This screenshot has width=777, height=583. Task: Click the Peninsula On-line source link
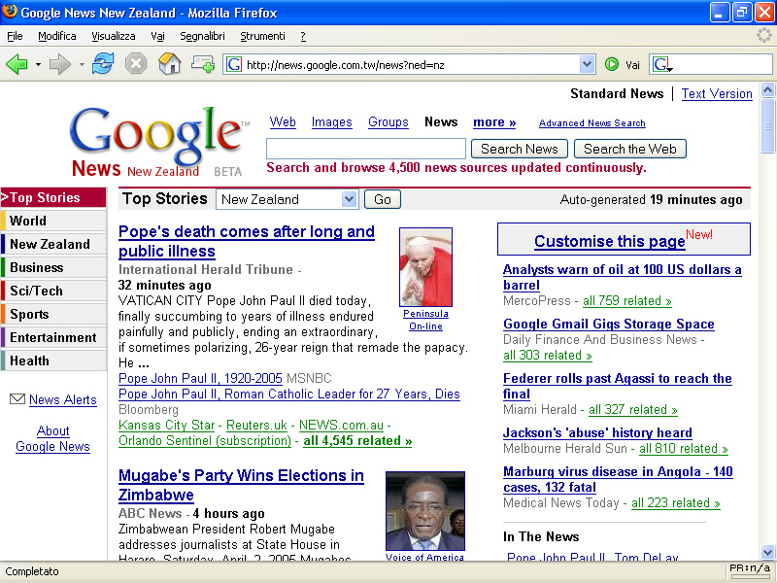(x=425, y=320)
